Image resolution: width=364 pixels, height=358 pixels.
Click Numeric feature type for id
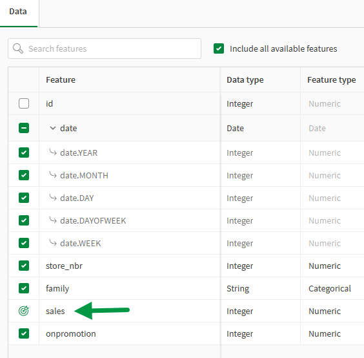pos(325,103)
